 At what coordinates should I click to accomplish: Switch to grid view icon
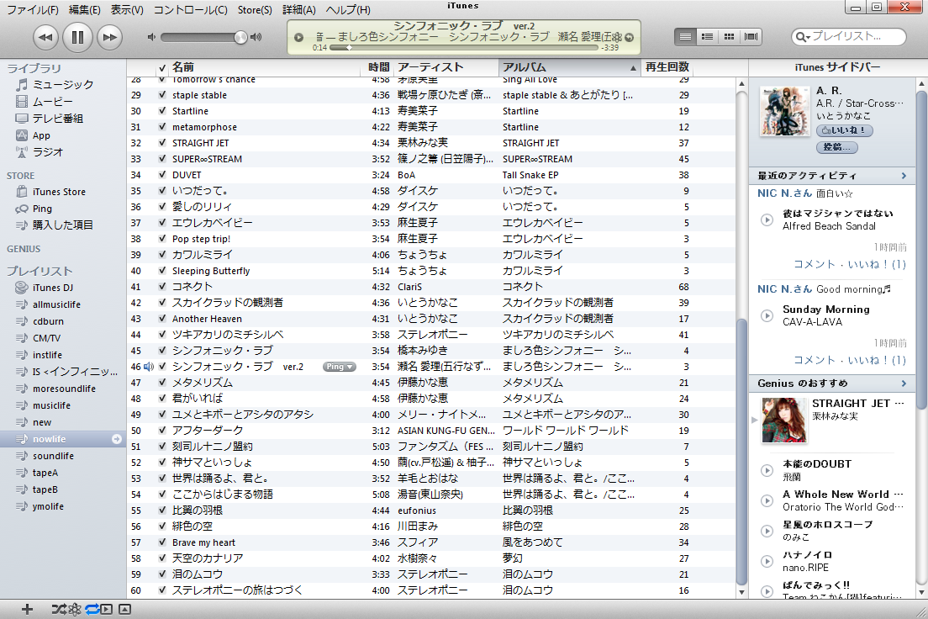(x=729, y=37)
